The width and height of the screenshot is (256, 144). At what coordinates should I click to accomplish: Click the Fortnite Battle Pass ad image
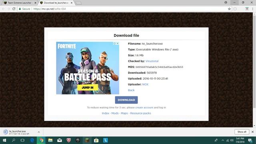click(88, 68)
